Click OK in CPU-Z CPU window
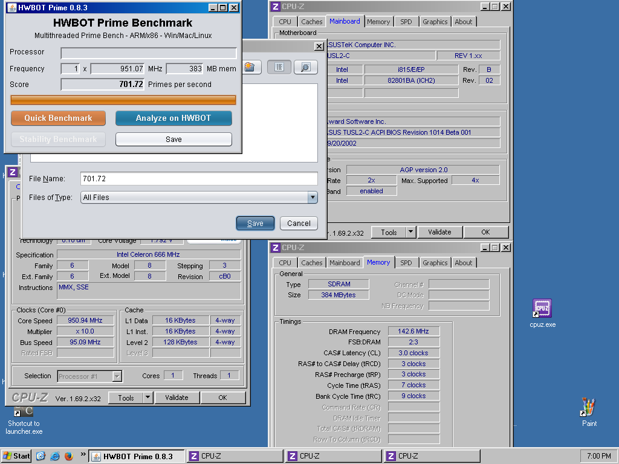Screen dimensions: 619x464 222,398
